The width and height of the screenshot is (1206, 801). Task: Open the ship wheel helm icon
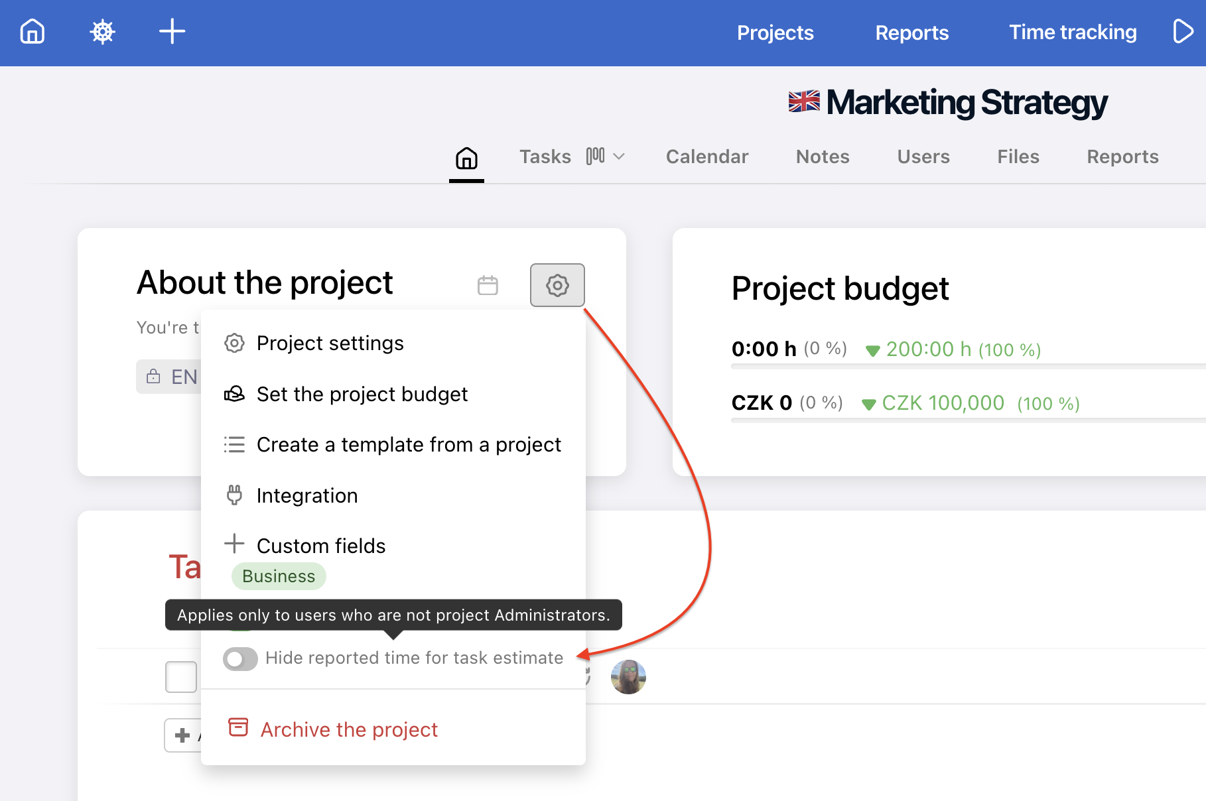[103, 31]
